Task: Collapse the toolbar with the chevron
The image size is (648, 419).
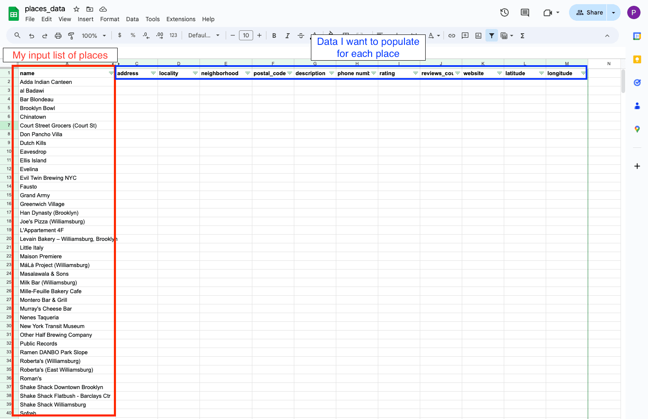Action: click(x=607, y=36)
